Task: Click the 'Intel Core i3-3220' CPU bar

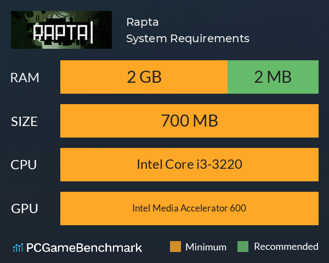Action: [189, 164]
